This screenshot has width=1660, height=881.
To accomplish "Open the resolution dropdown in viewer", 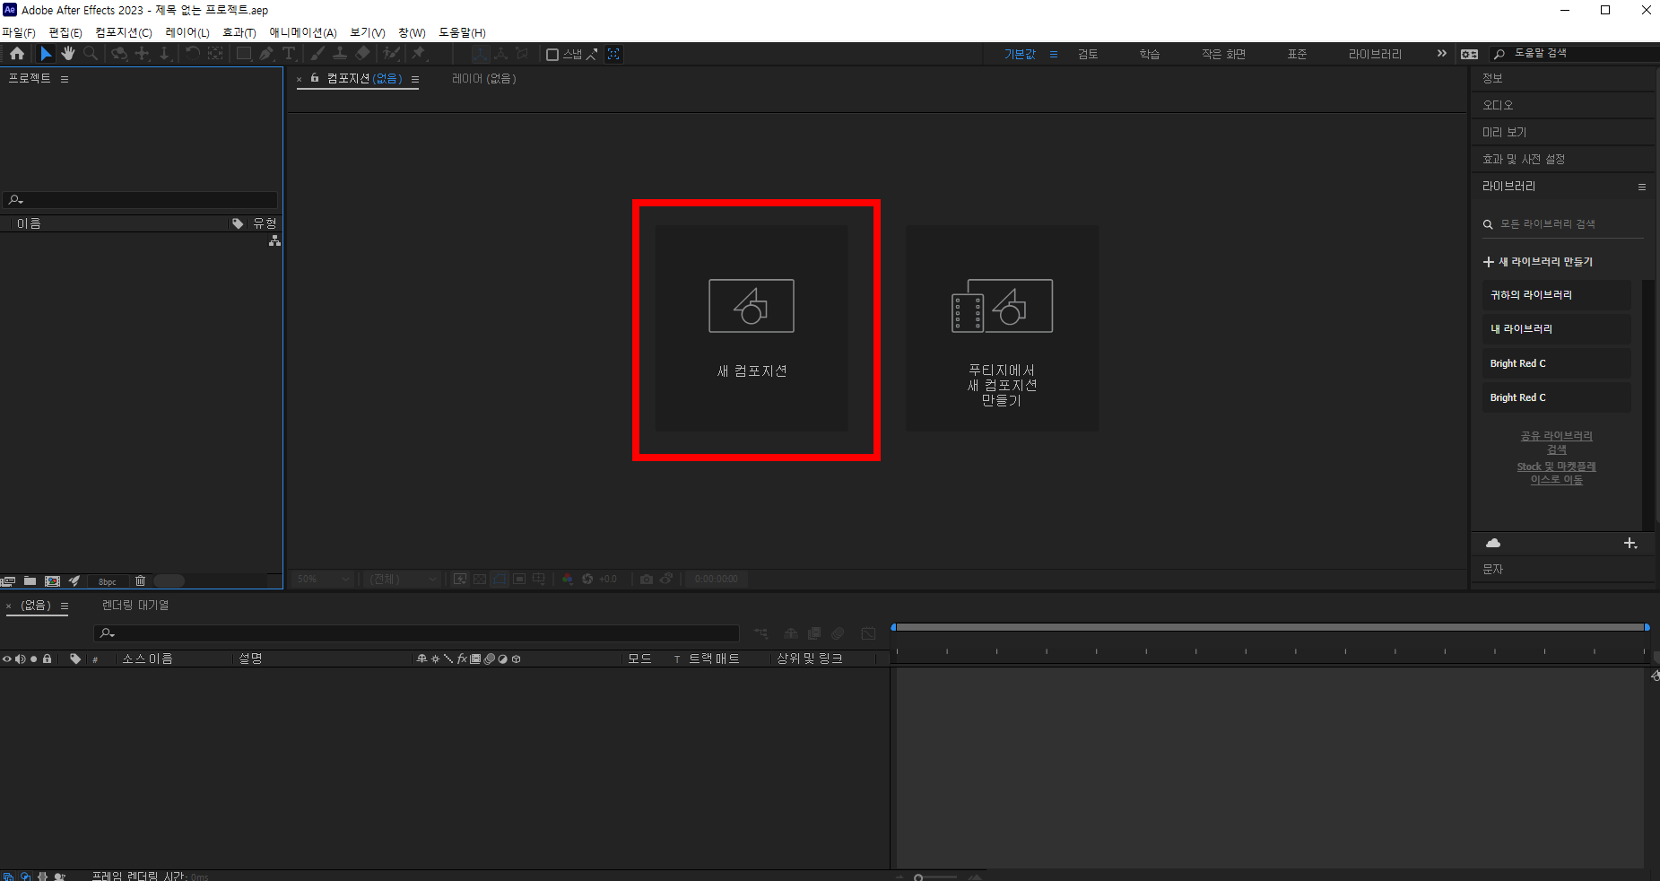I will click(x=403, y=580).
